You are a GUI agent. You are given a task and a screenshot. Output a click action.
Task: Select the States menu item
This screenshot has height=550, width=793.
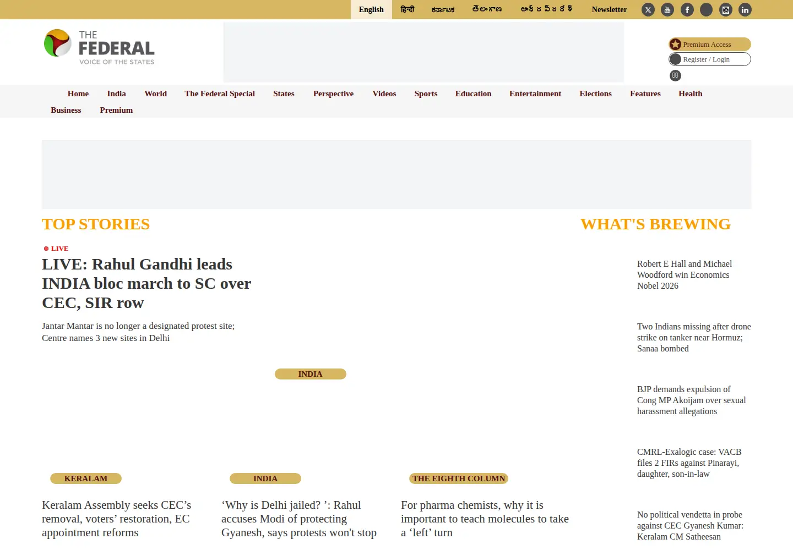pyautogui.click(x=284, y=94)
